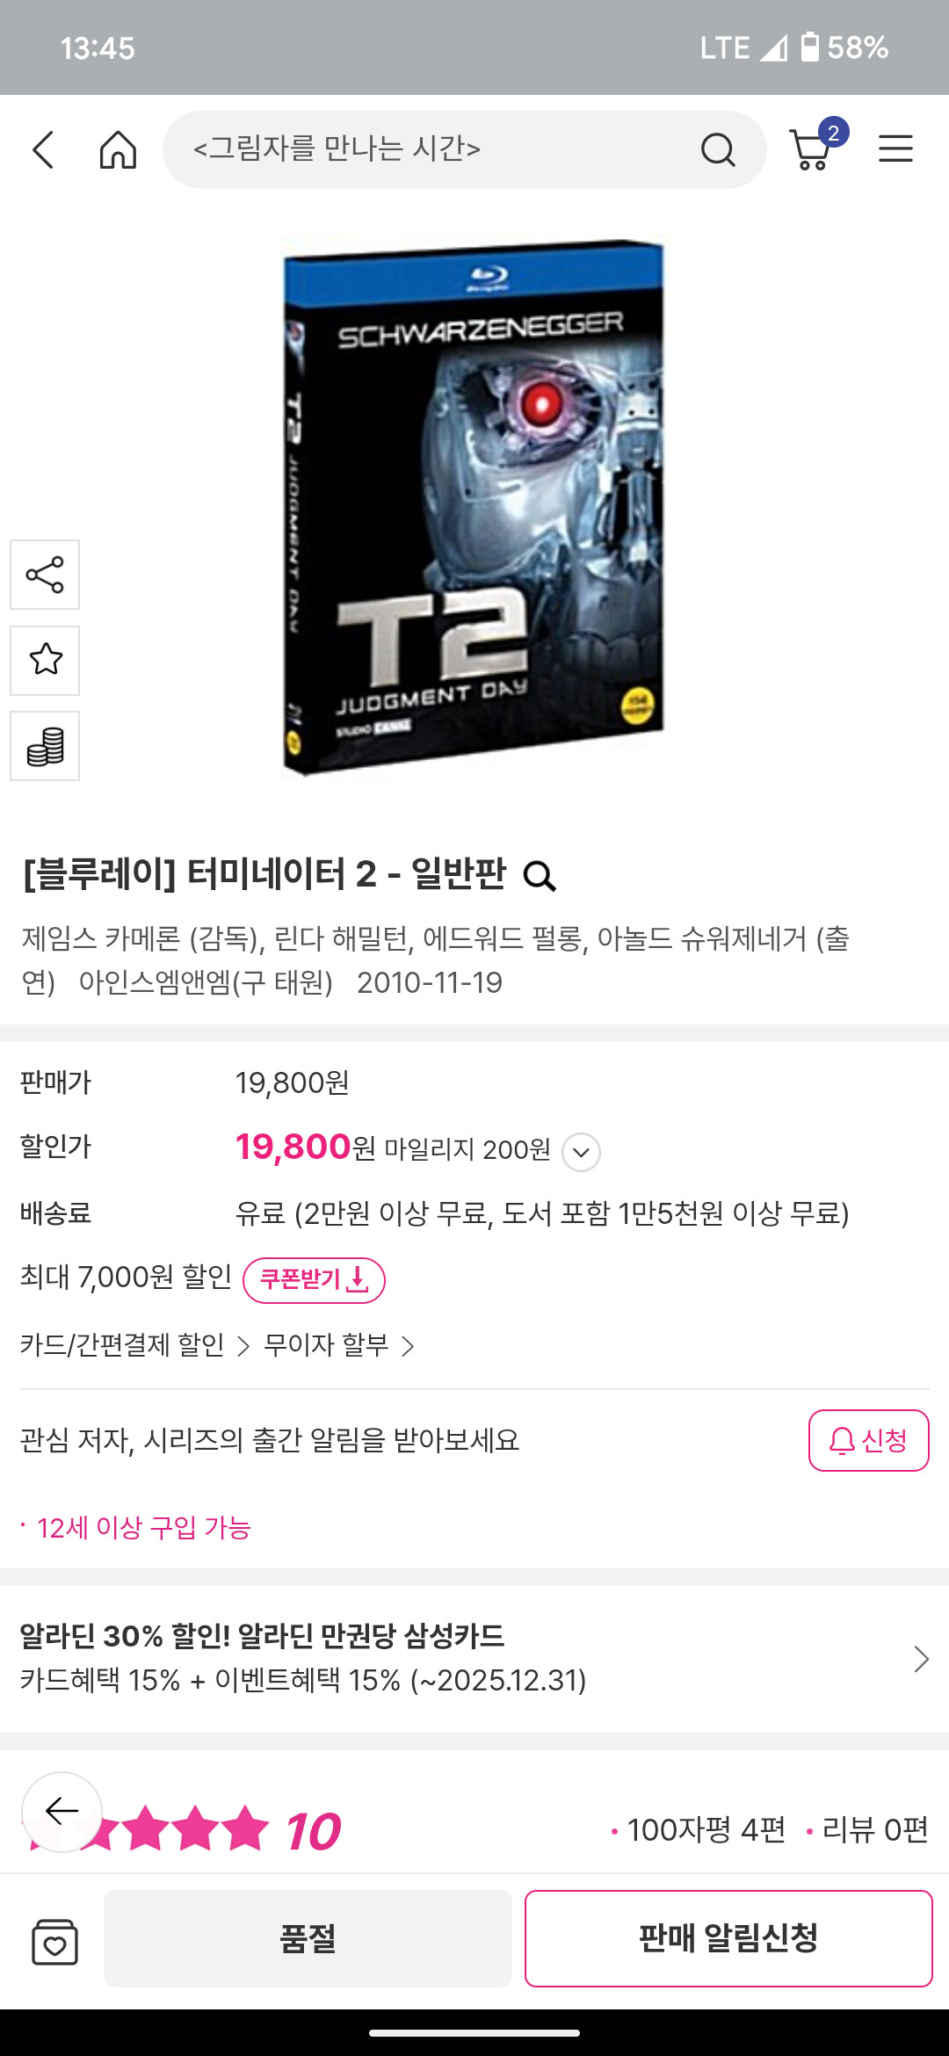Share this product via the share icon
Viewport: 949px width, 2056px height.
click(45, 575)
